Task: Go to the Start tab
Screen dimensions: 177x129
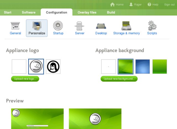Action: 7,12
